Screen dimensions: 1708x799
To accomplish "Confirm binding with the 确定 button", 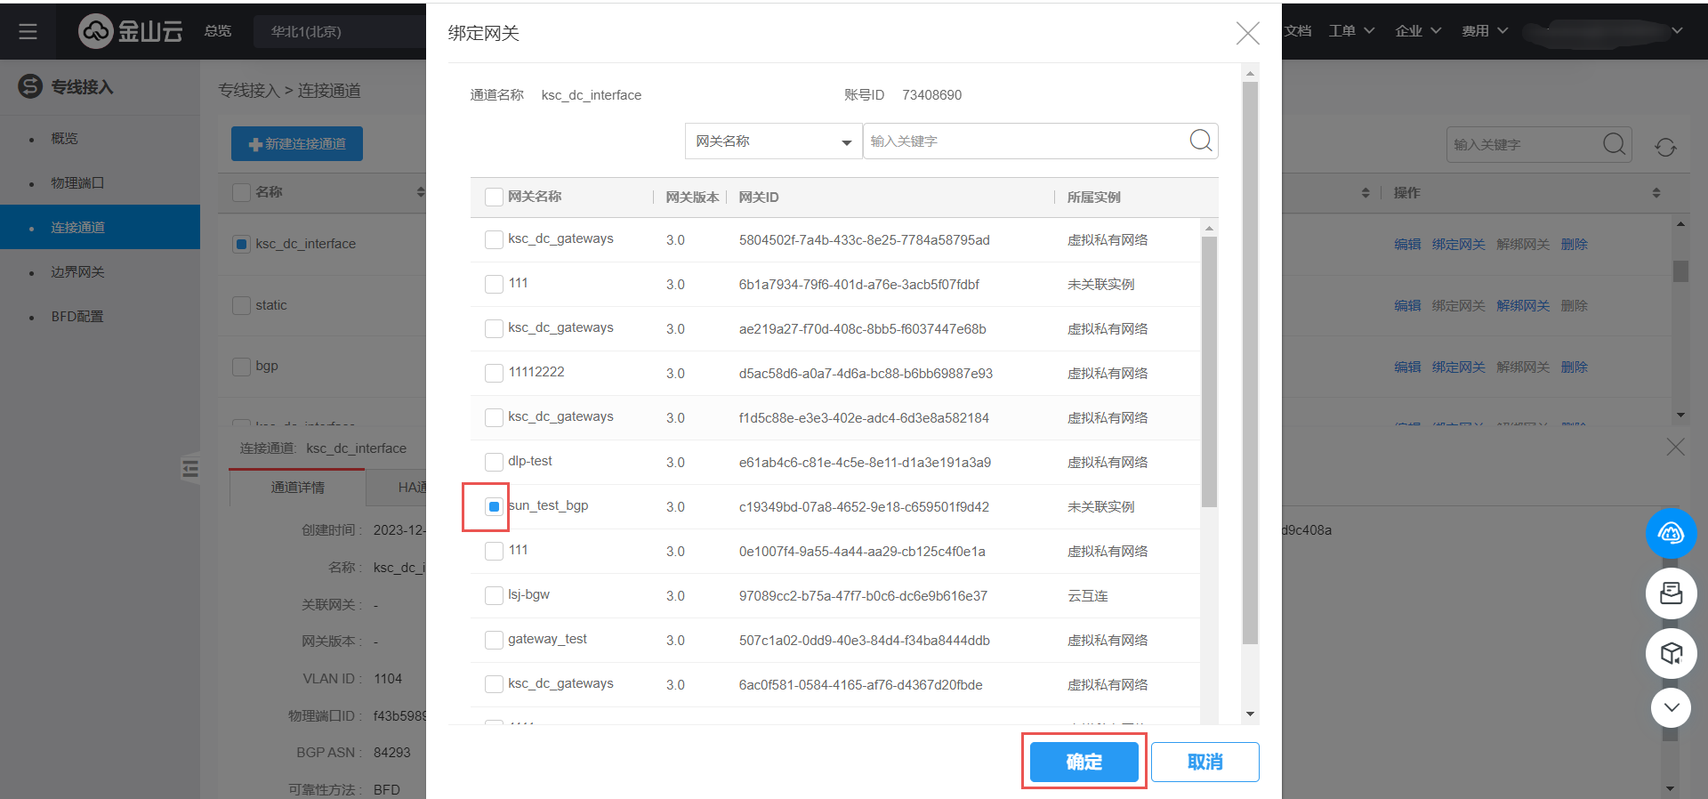I will click(x=1084, y=762).
